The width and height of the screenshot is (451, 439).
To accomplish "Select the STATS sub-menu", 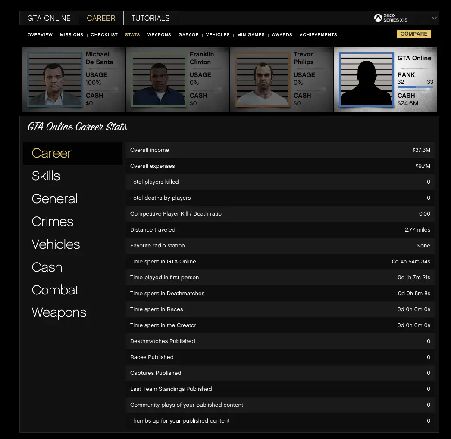I will (132, 34).
